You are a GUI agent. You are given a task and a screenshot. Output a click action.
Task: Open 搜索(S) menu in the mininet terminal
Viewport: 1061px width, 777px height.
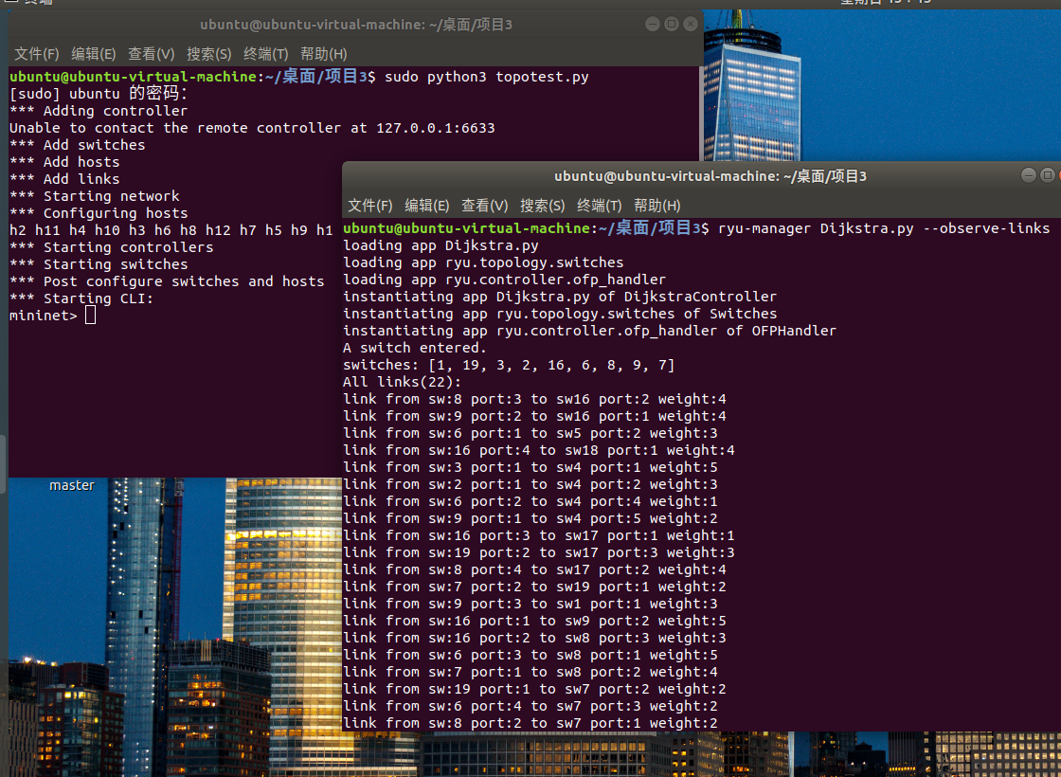[x=208, y=54]
